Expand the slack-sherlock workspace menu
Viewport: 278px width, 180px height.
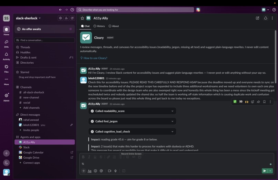pos(28,18)
